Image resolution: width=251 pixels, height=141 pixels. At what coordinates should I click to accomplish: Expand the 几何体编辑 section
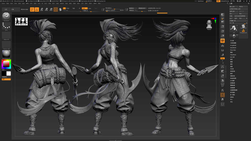click(x=233, y=43)
